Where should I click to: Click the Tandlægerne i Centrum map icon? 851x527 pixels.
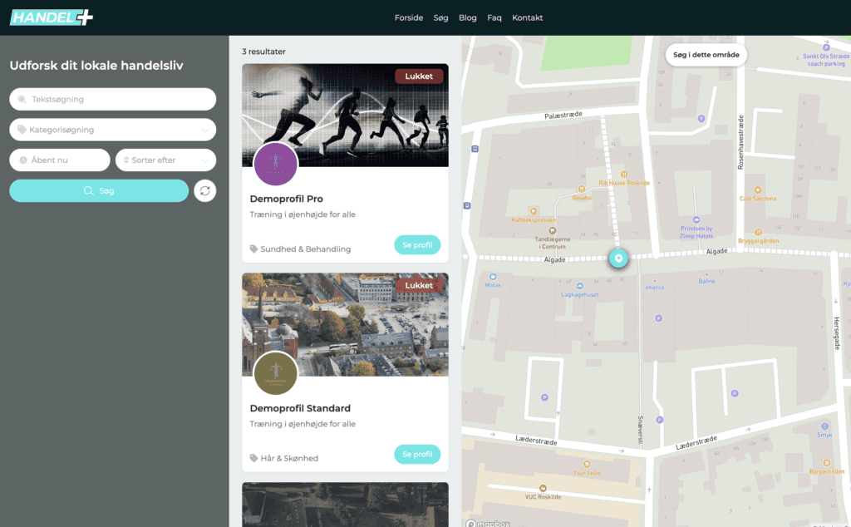[553, 230]
